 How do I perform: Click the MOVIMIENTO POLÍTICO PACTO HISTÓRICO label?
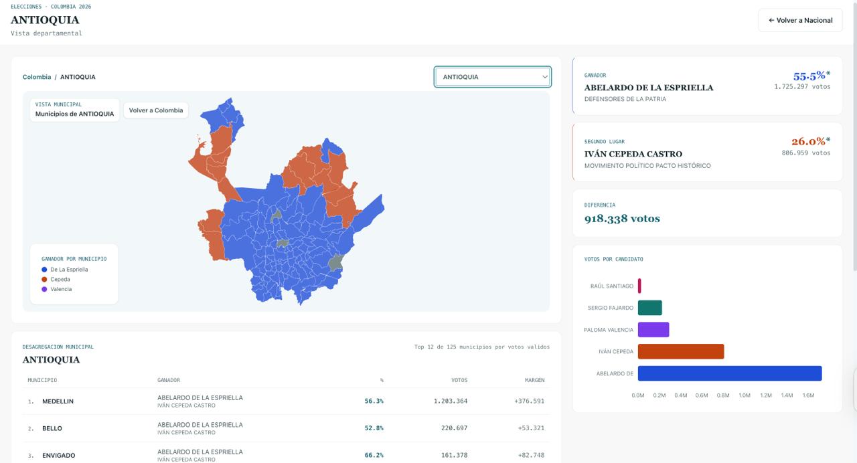point(647,165)
